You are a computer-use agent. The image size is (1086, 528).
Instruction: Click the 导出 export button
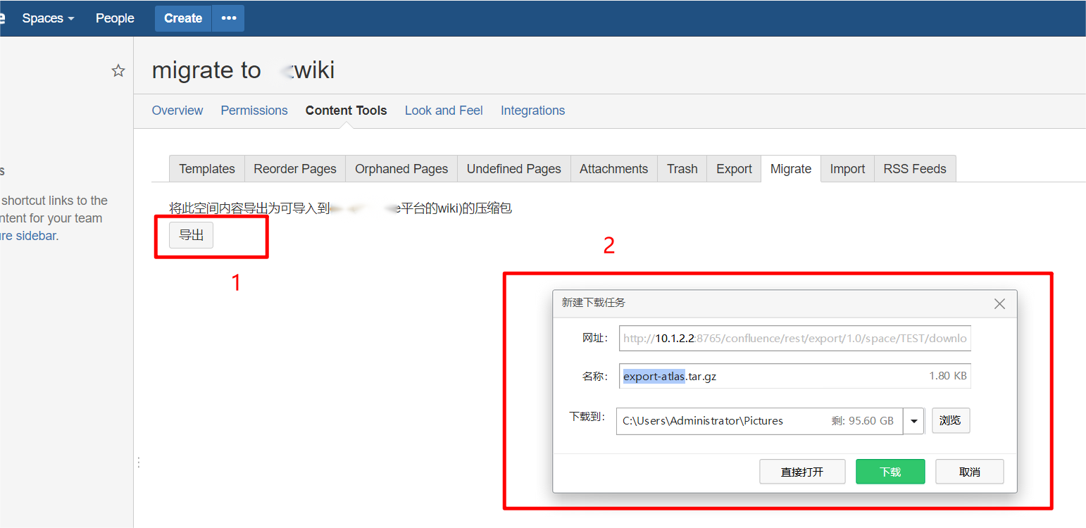(192, 235)
